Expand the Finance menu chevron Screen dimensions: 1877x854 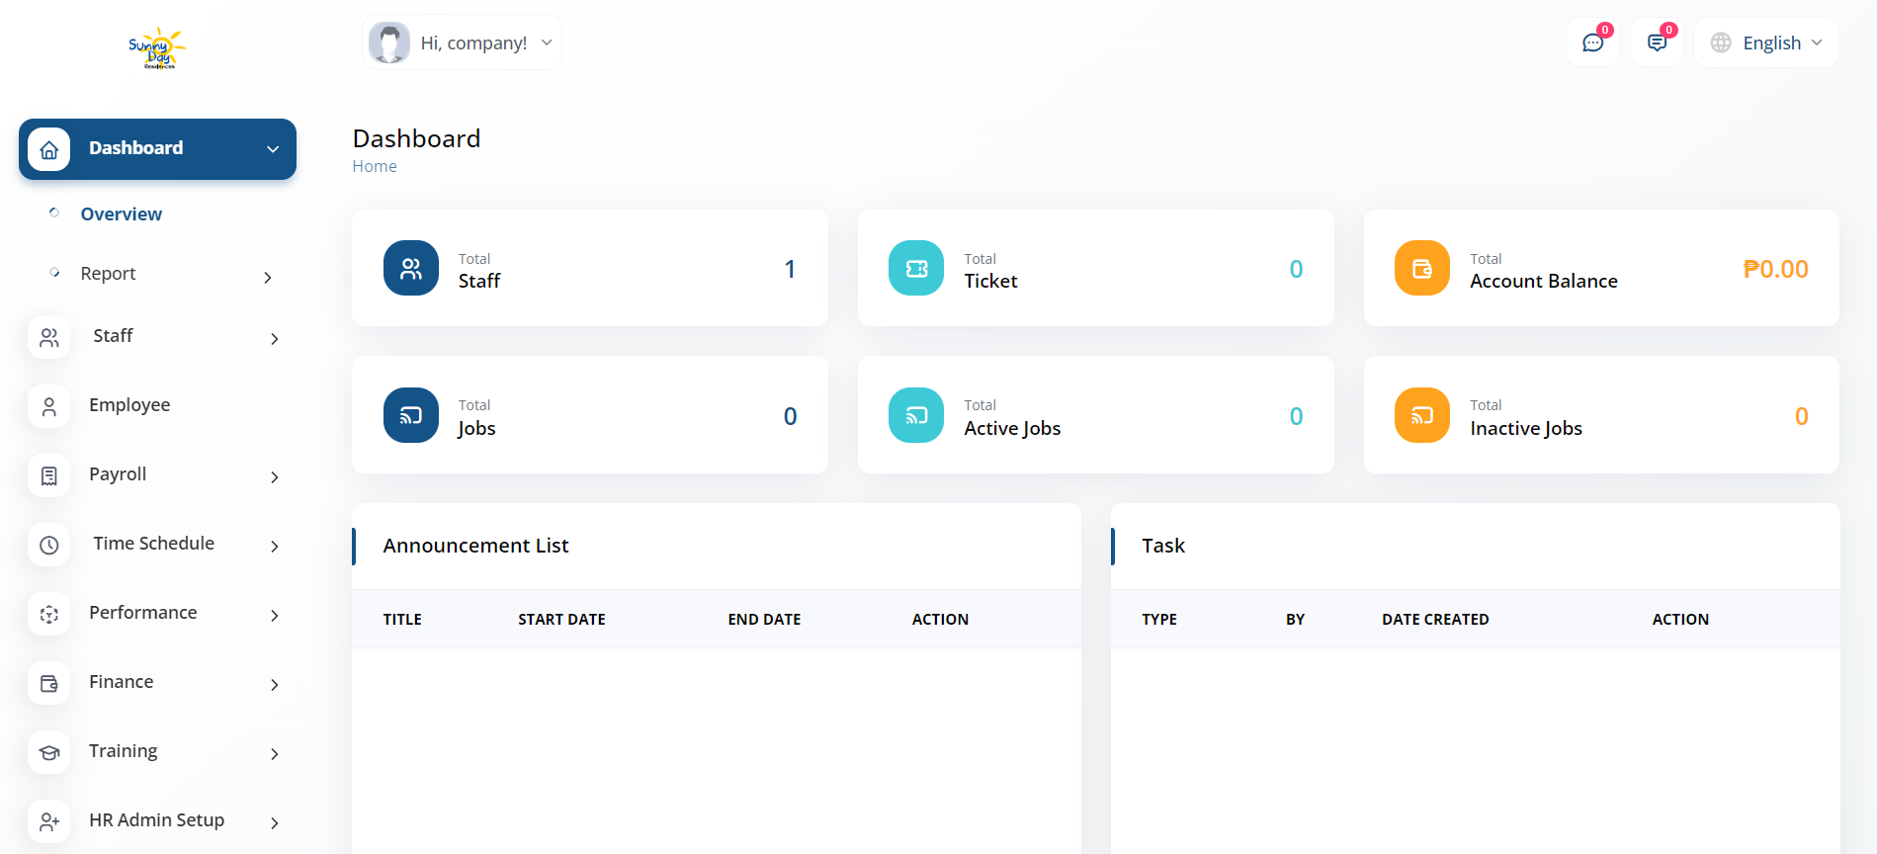point(275,684)
